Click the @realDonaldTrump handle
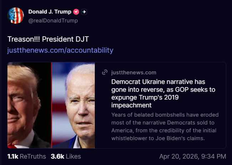The image size is (232, 165). (x=53, y=21)
